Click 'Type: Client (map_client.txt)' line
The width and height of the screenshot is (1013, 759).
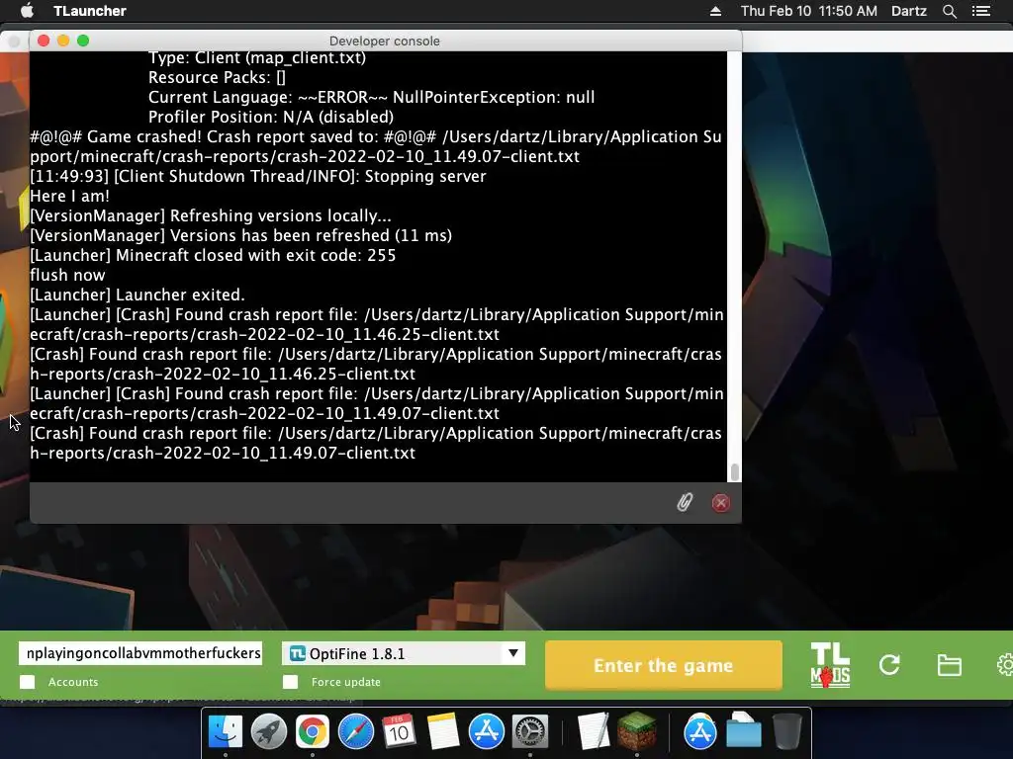point(257,58)
